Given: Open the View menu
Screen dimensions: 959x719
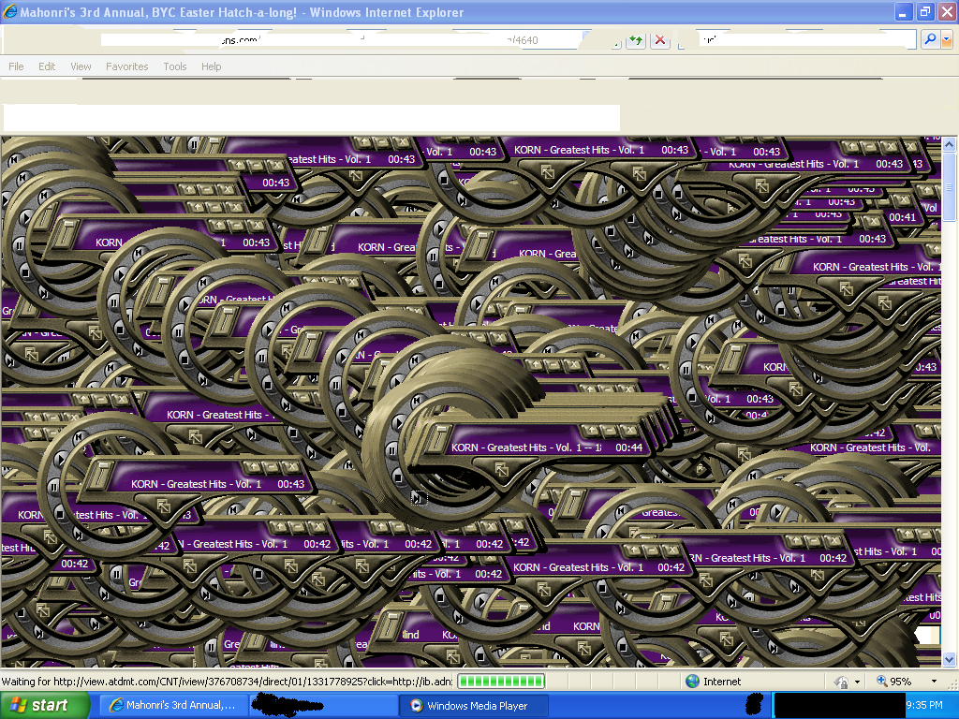Looking at the screenshot, I should (x=81, y=66).
